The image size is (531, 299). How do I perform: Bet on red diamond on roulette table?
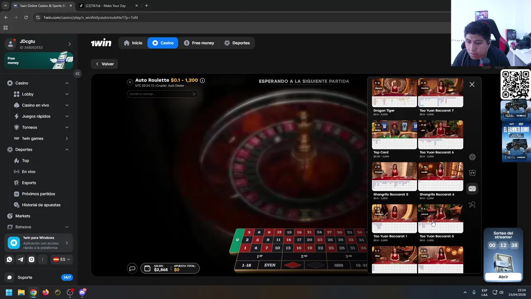click(293, 265)
